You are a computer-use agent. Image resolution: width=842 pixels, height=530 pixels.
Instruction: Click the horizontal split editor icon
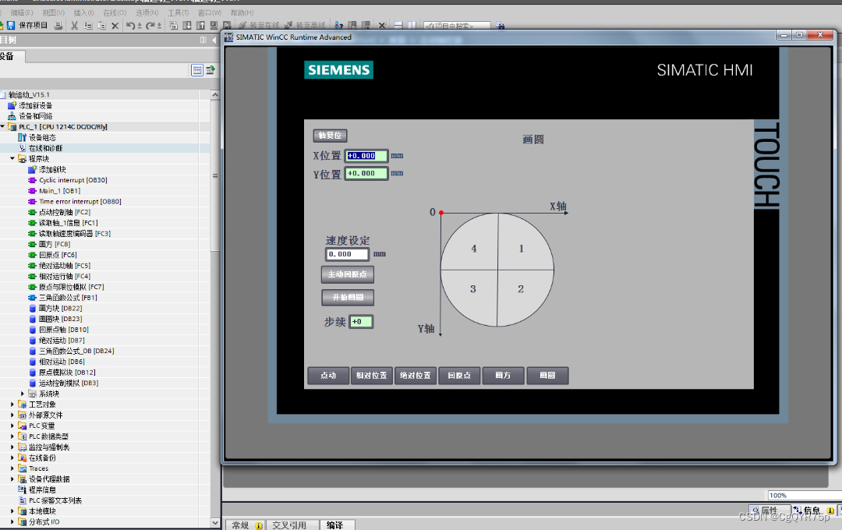398,25
